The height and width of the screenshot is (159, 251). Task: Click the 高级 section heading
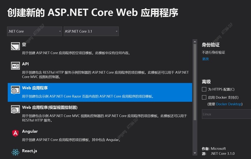pos(206,82)
